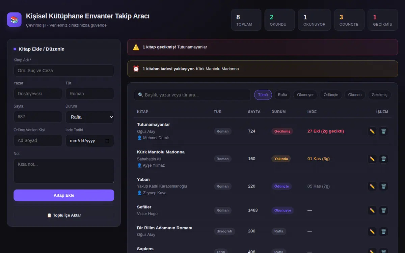
Task: Click the İade Tarihi date field
Action: coord(90,141)
